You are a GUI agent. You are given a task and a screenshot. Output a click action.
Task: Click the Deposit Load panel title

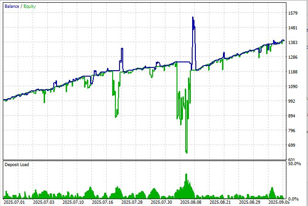[x=17, y=165]
